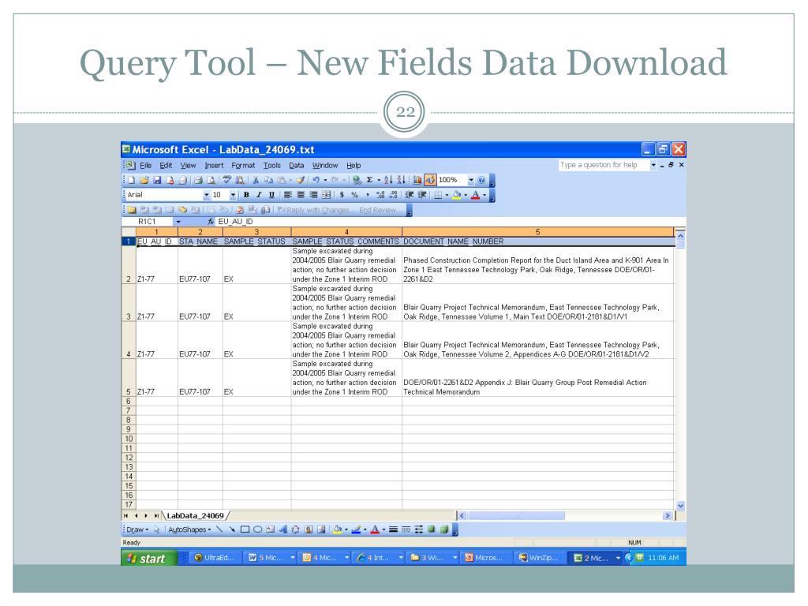
Task: Open the Font size dropdown showing 10
Action: 233,195
